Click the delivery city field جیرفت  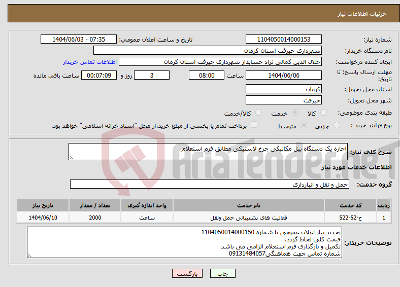[283, 100]
